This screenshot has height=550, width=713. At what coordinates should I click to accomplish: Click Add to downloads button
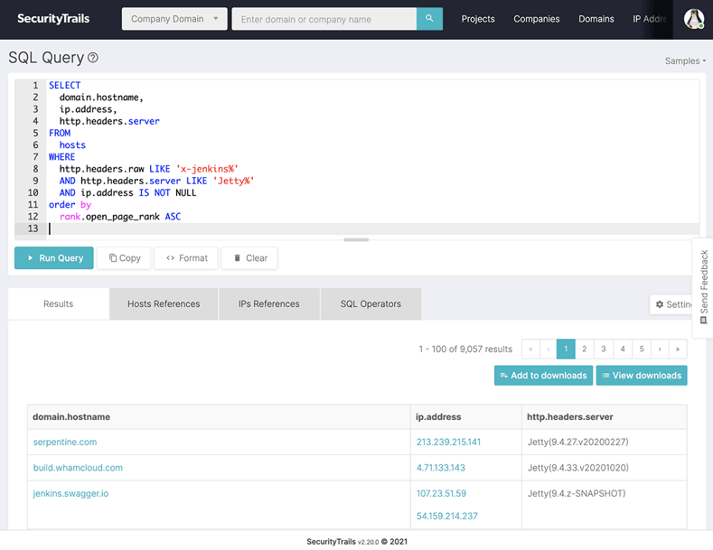[x=543, y=376]
